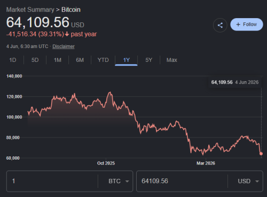Click the 120,000 axis label
267x197 pixels.
(14, 97)
